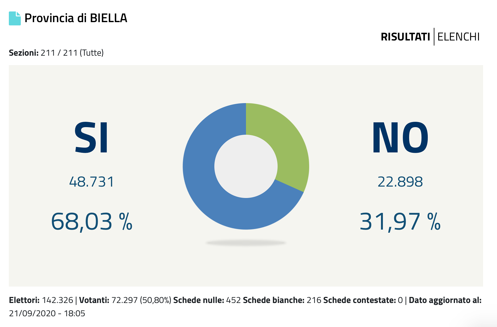Screen dimensions: 497x327
Task: Click the 68,03 % SI percentage
Action: 91,221
